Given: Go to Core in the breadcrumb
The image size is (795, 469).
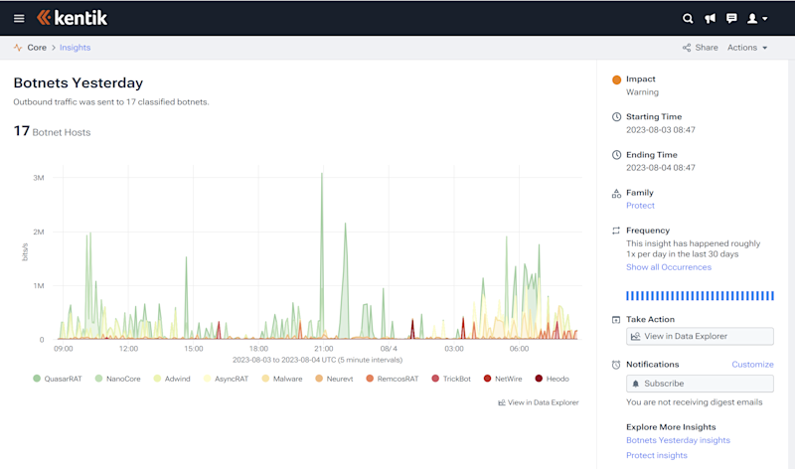Looking at the screenshot, I should (37, 48).
